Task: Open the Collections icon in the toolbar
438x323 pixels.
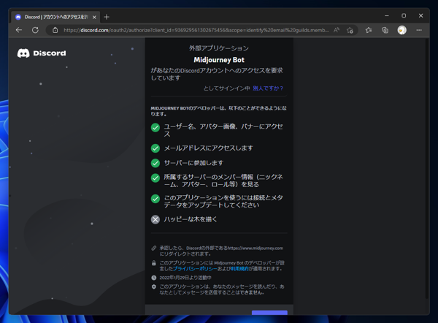Action: point(385,30)
